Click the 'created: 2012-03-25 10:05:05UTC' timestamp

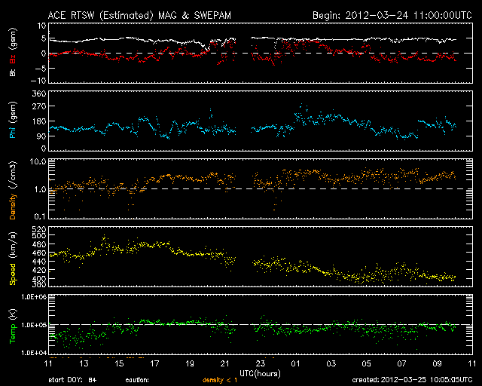(412, 380)
